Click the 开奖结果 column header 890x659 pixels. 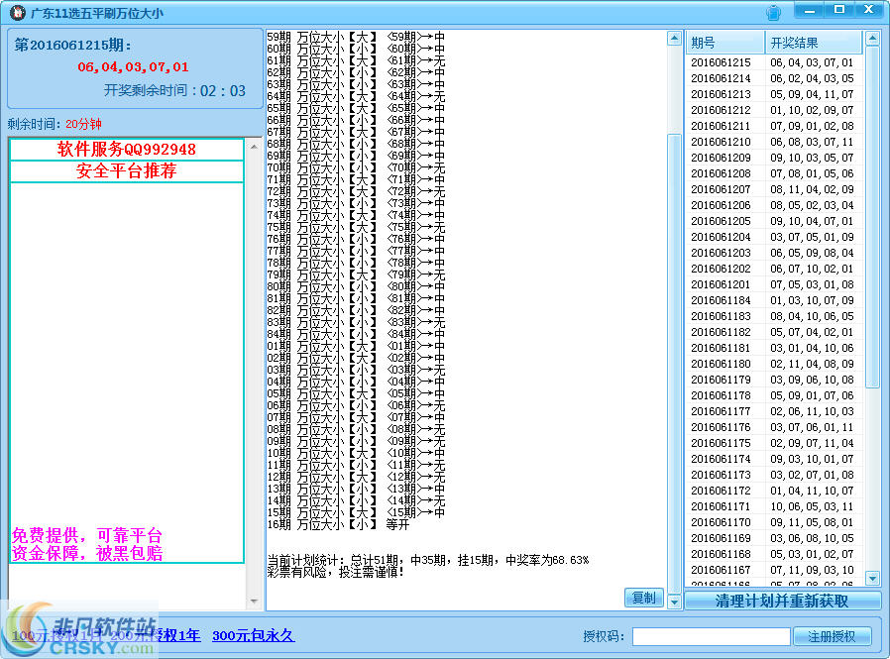point(814,43)
